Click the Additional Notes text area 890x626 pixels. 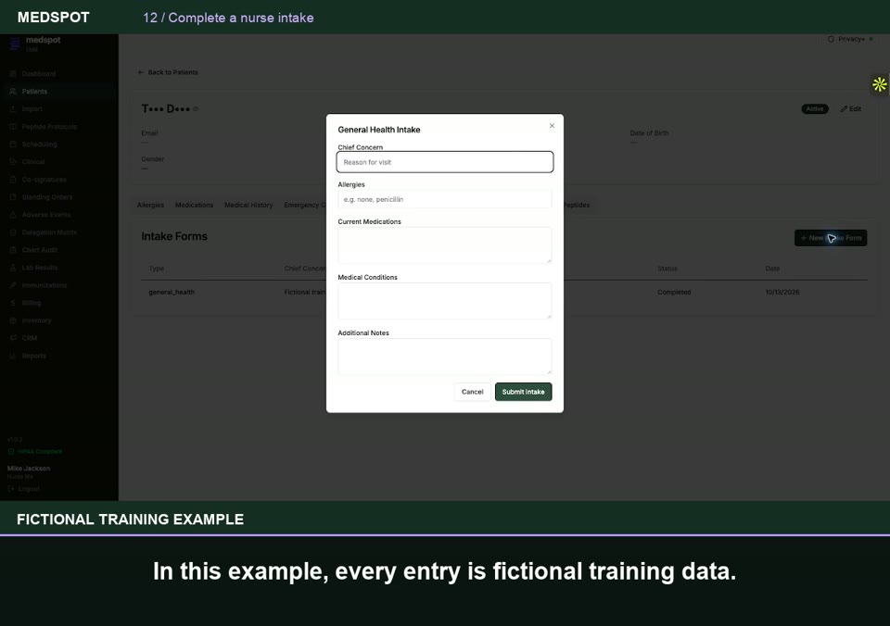[x=445, y=357]
